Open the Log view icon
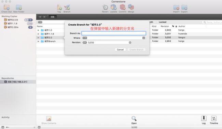 coord(204,118)
